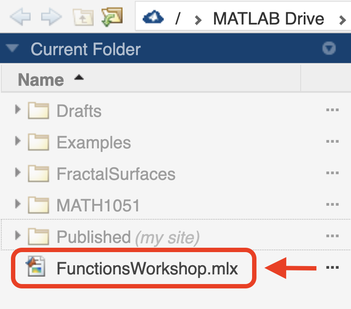
Task: Expand the Examples folder
Action: 18,141
